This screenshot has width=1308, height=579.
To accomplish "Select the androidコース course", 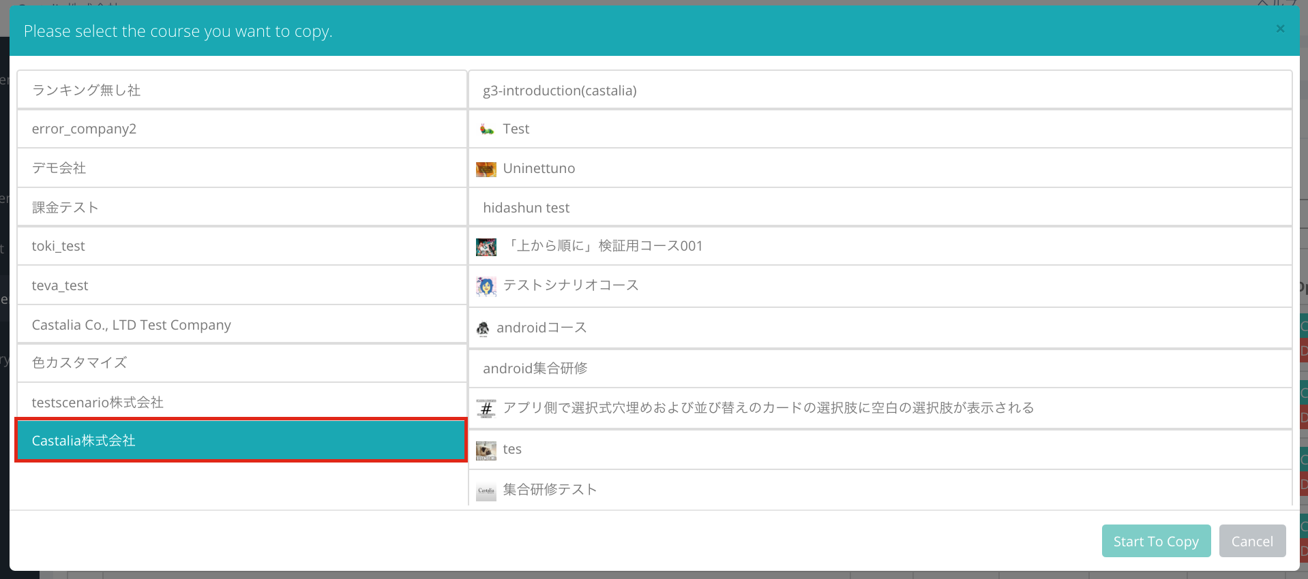I will click(880, 328).
